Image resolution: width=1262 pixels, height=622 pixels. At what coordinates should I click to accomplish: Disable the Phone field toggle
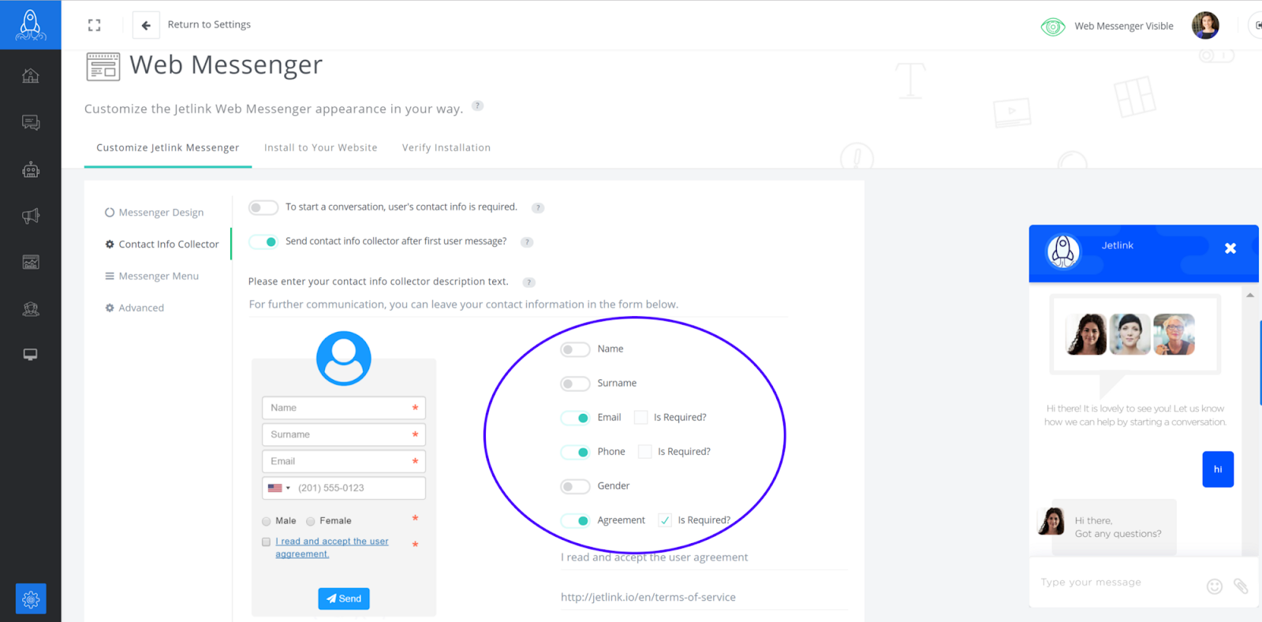[x=575, y=452]
